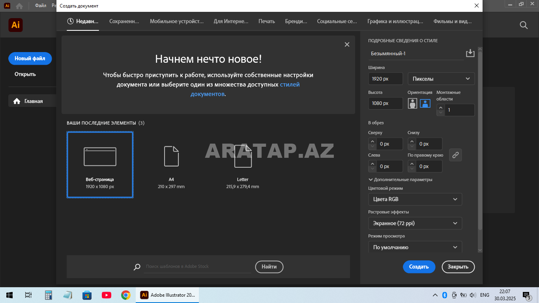The image size is (539, 303).
Task: Click the magnifier icon beside Adobe Stock search
Action: point(137,267)
